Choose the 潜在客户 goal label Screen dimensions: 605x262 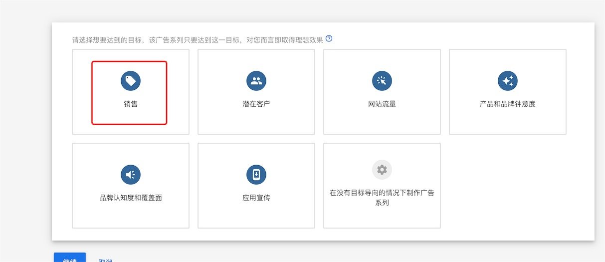256,104
